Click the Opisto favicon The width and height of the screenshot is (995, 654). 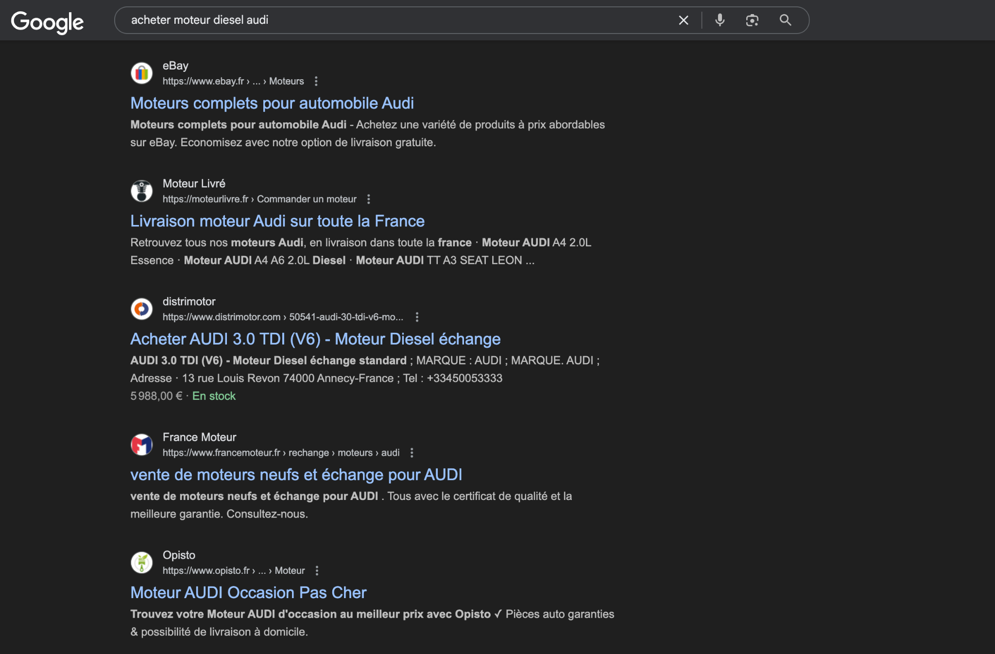click(x=142, y=563)
